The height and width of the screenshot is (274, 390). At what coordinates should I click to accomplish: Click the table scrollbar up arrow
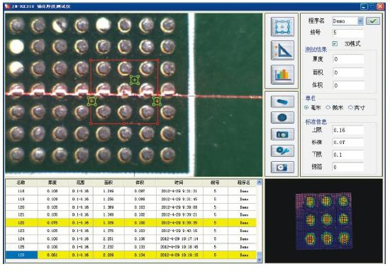coord(259,182)
